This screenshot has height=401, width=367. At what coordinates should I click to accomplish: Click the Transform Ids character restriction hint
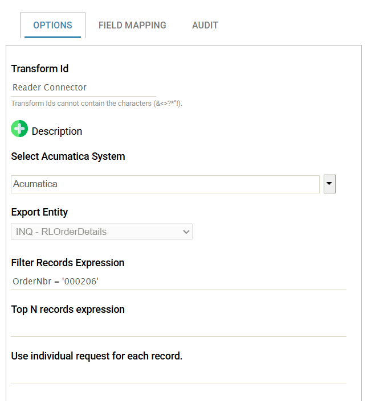[x=97, y=104]
